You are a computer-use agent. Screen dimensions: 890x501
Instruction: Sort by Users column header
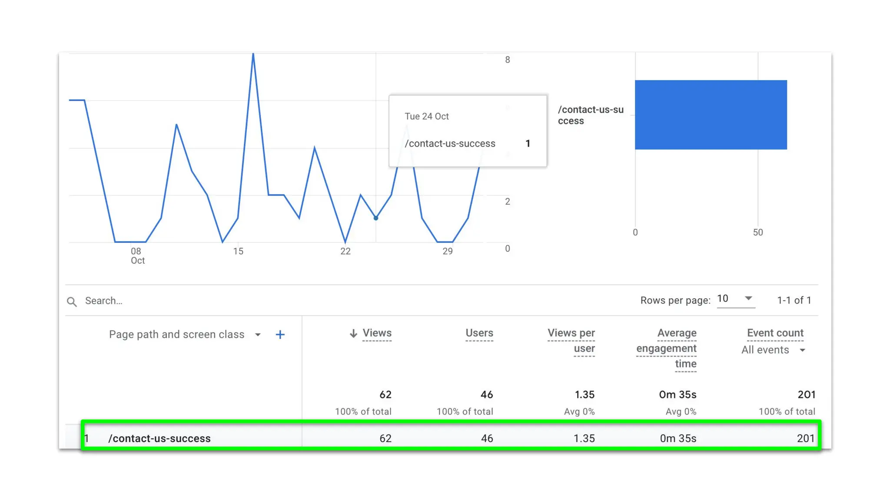click(479, 333)
